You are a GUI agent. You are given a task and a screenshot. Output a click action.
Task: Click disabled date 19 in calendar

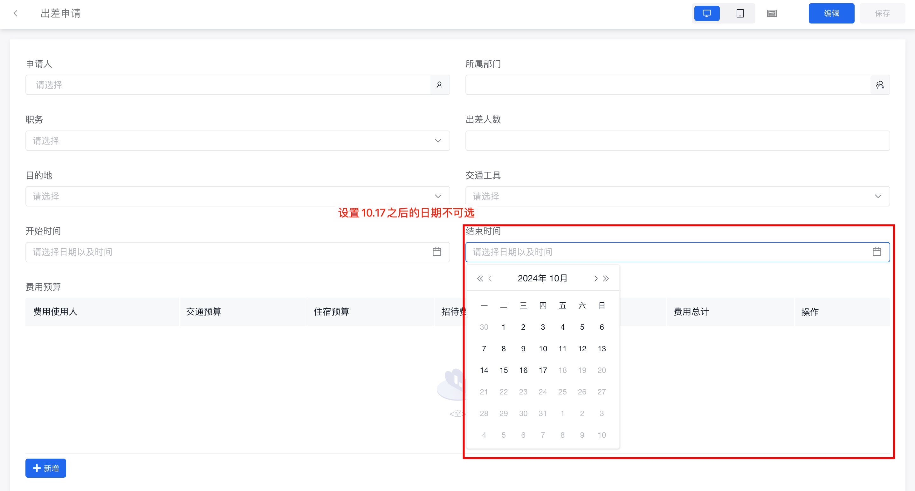coord(582,370)
